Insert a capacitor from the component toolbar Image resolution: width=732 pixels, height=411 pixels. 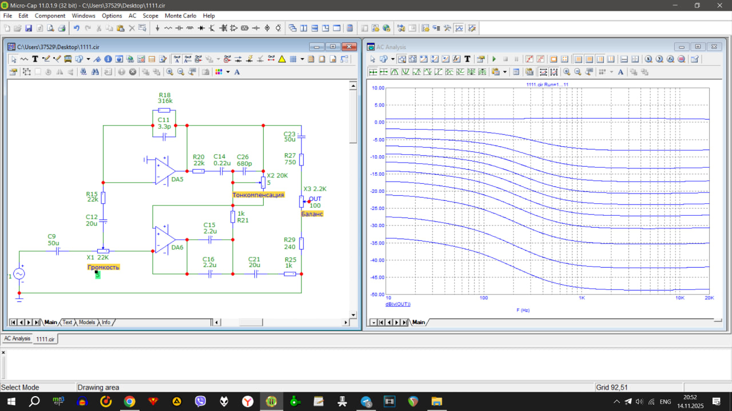click(179, 28)
